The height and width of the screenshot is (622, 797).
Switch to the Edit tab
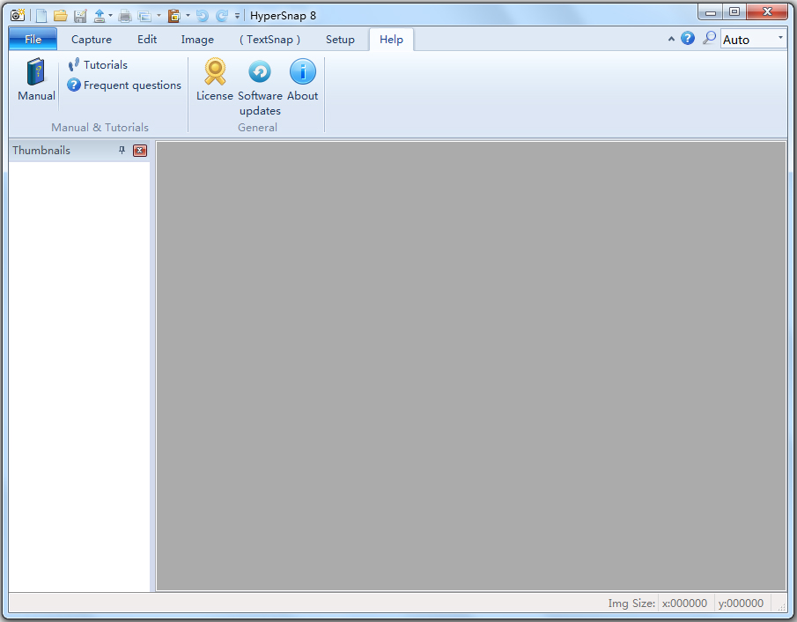(147, 39)
